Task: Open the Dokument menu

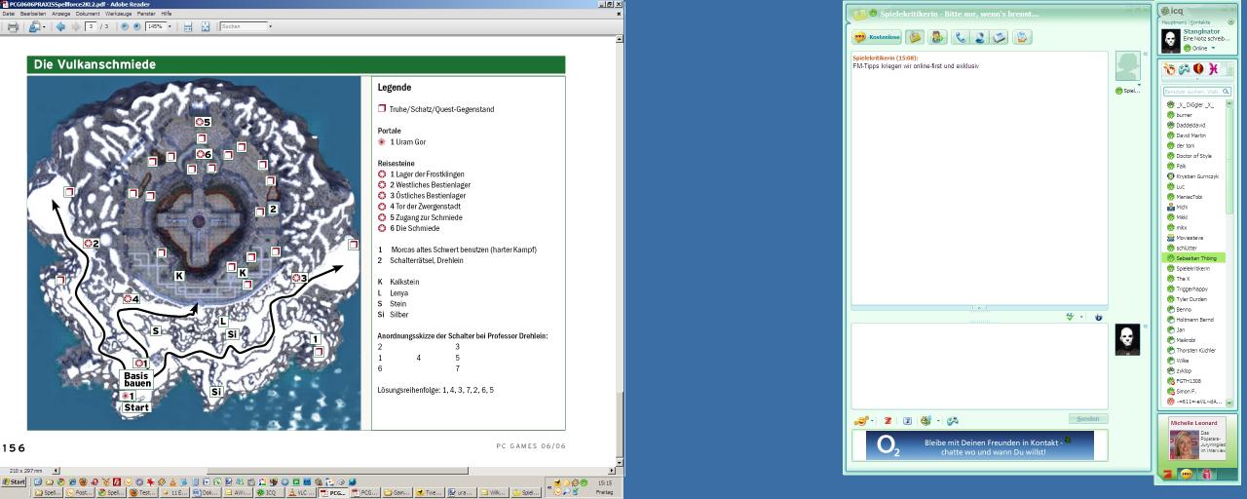Action: point(88,13)
